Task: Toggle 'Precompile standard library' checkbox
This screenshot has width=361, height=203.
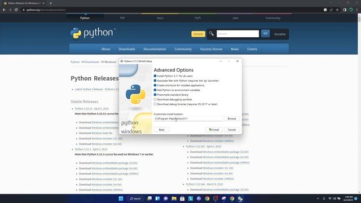Action: [155, 95]
